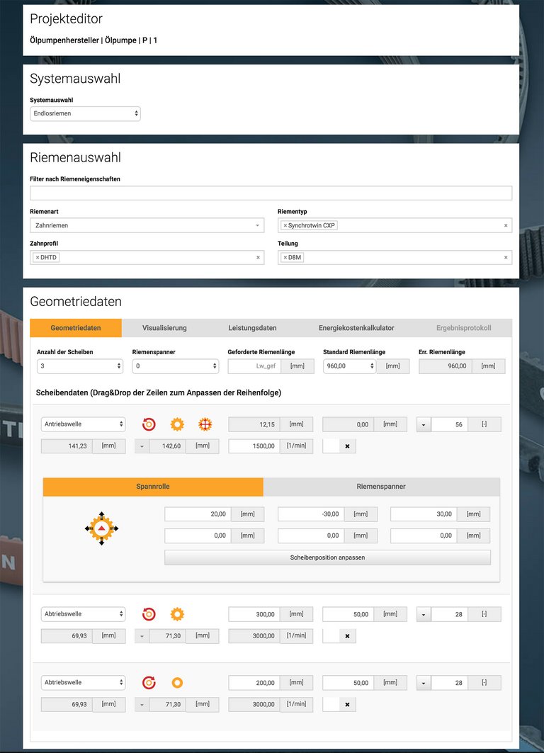The height and width of the screenshot is (753, 544).
Task: Select the Riemenspanner sub-tab
Action: pos(381,487)
